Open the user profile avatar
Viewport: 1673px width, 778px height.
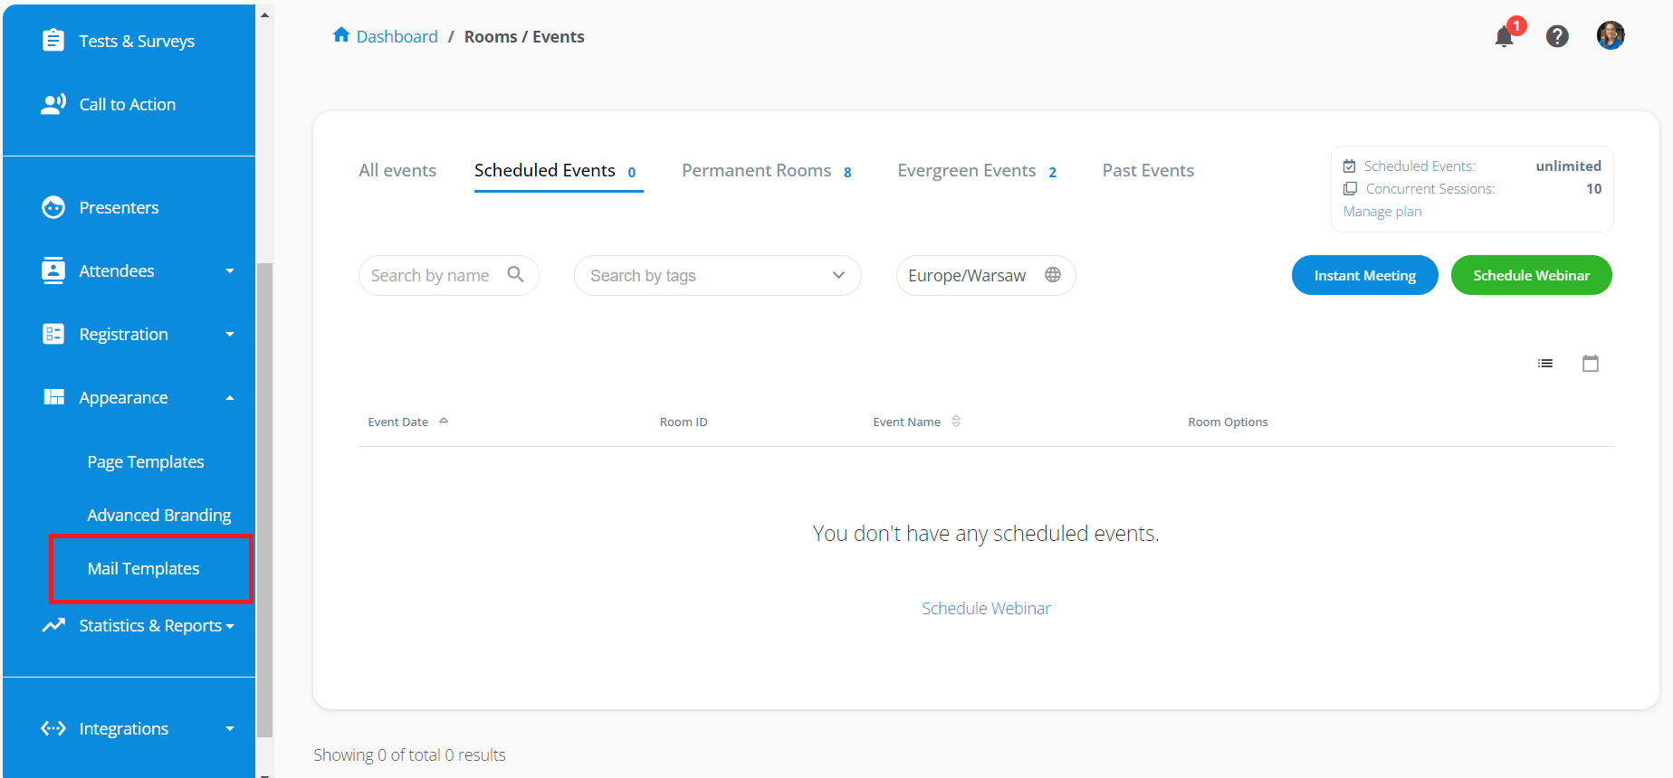1611,35
